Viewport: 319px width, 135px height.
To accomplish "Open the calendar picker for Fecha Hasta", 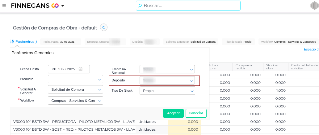I will click(80, 69).
